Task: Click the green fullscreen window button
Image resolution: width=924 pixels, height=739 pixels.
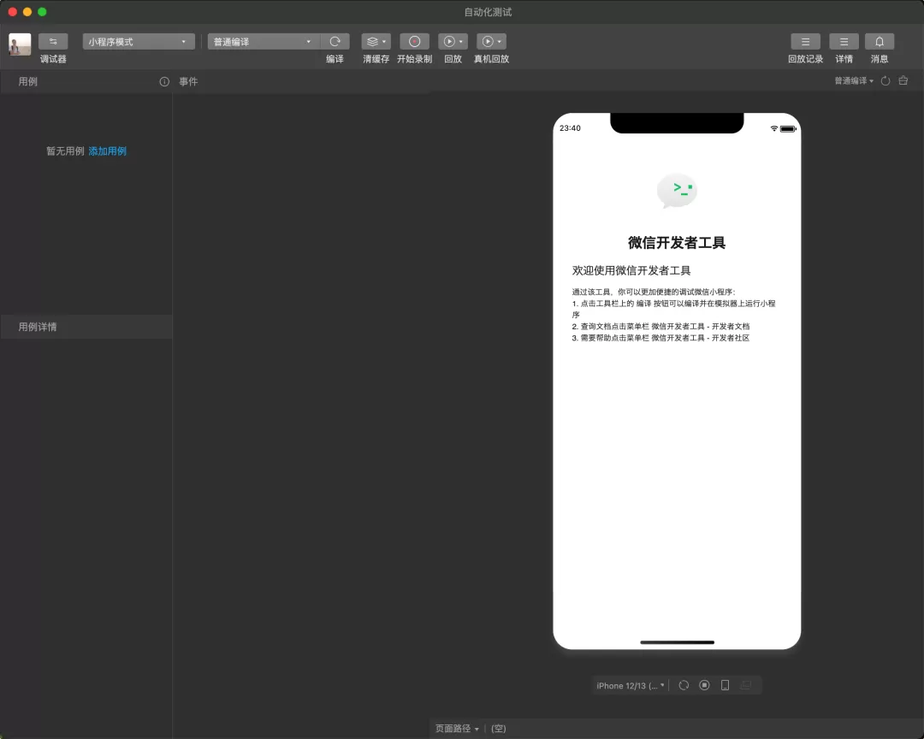Action: coord(42,12)
